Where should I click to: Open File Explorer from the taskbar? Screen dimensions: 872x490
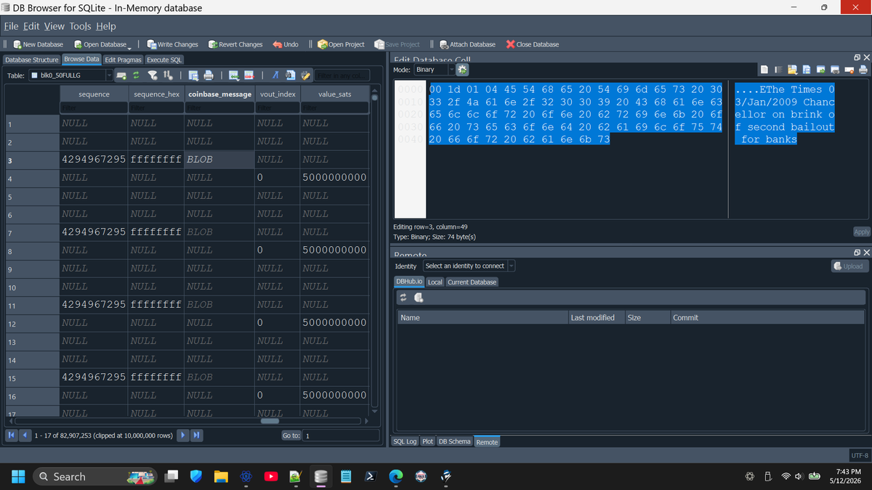coord(221,477)
